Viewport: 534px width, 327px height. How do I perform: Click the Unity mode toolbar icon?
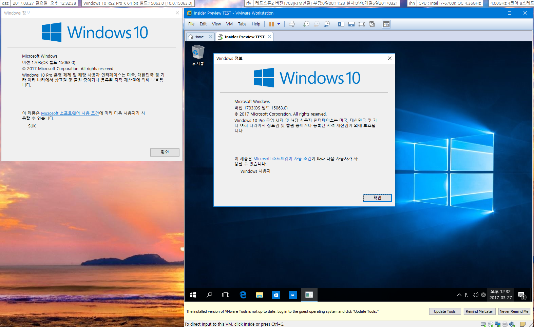[x=372, y=24]
